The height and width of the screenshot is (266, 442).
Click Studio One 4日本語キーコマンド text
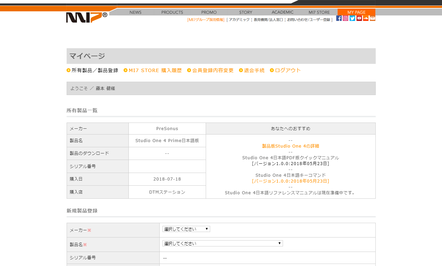[x=291, y=175]
